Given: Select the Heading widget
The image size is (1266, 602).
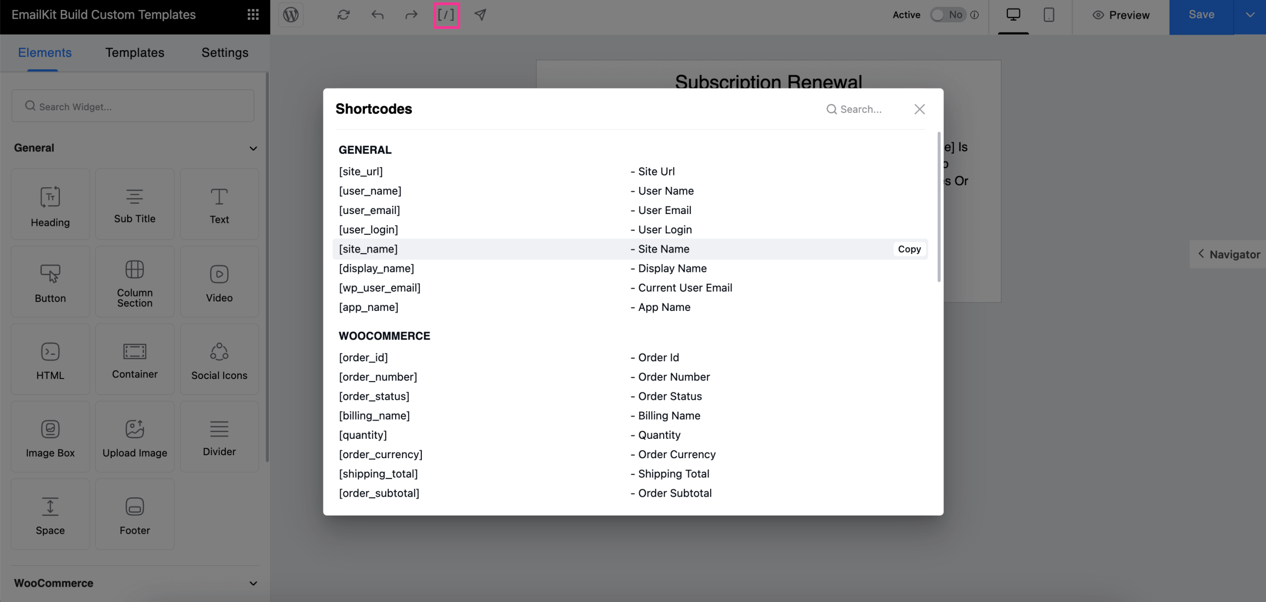Looking at the screenshot, I should coord(50,204).
